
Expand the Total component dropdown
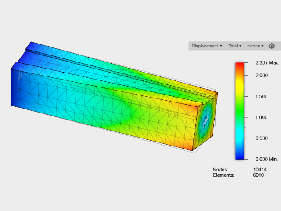coord(235,46)
